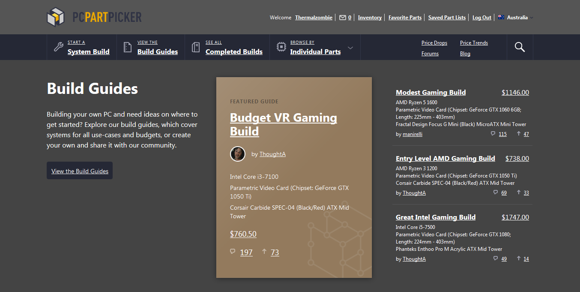Open the Forums link
Screen dimensions: 580x292
pos(430,54)
